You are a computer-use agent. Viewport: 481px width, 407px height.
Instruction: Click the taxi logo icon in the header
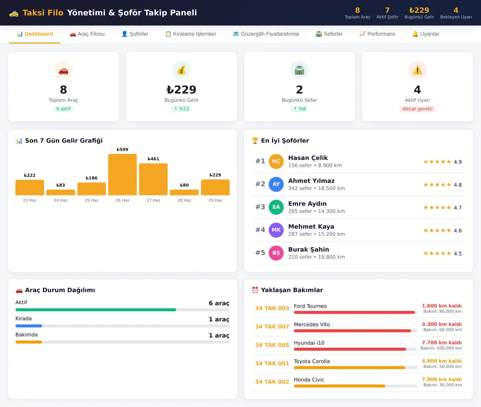point(14,13)
